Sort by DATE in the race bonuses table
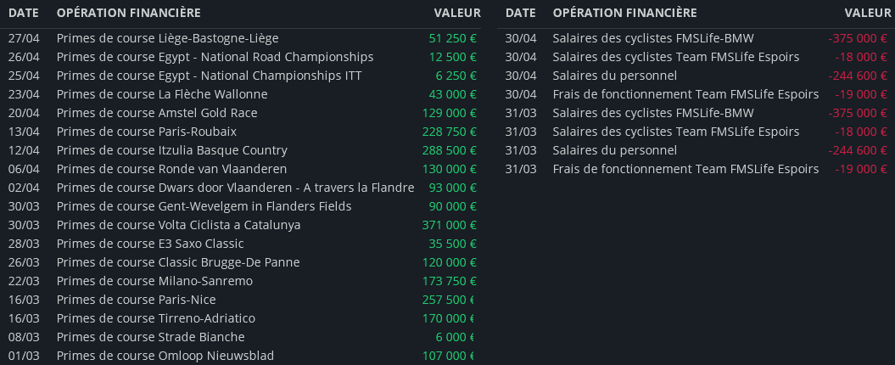The height and width of the screenshot is (365, 895). pos(23,13)
